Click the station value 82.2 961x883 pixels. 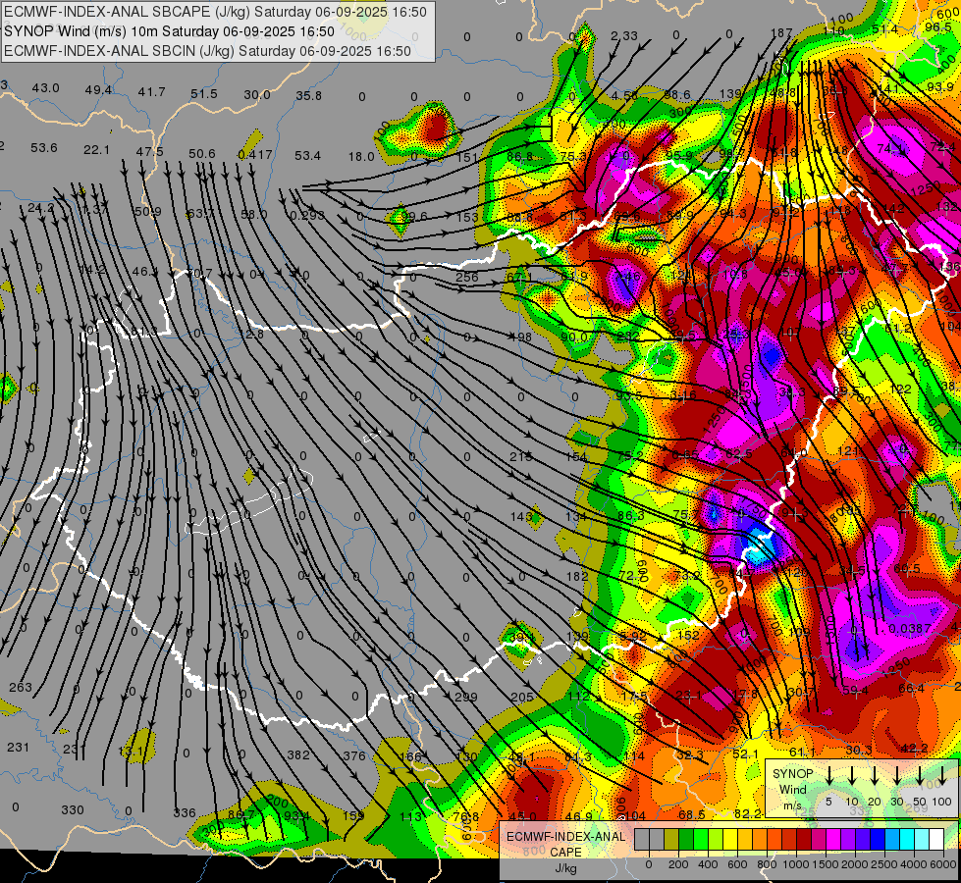pos(747,813)
